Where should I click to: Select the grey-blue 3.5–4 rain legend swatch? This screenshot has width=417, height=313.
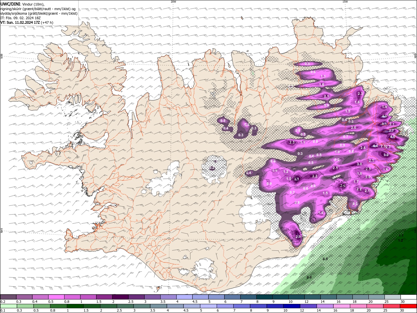click(x=159, y=306)
